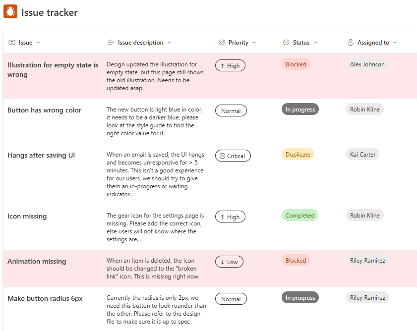Open the Issue description column dropdown
Viewport: 417px width, 331px height.
pyautogui.click(x=170, y=42)
